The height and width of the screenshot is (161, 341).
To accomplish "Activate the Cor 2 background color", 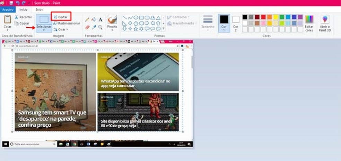I will tap(236, 23).
